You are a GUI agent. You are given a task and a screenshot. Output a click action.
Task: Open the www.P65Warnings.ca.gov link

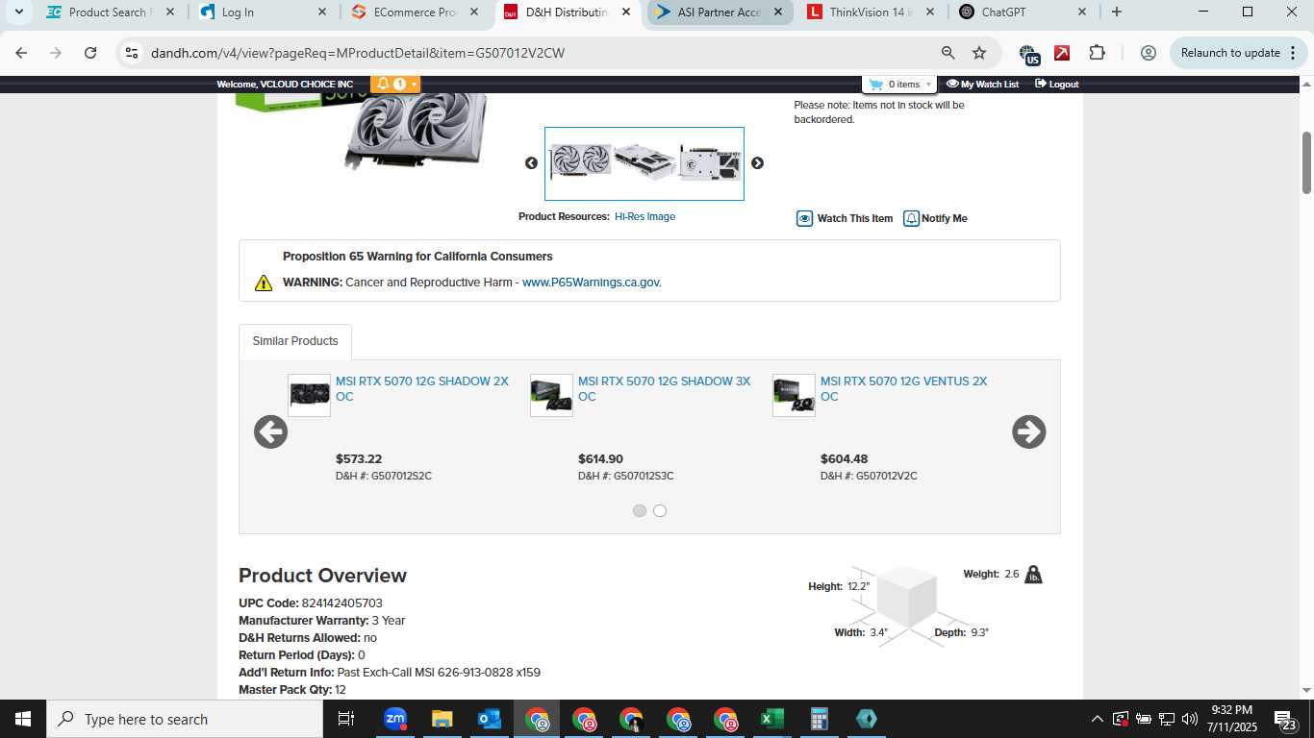point(592,283)
